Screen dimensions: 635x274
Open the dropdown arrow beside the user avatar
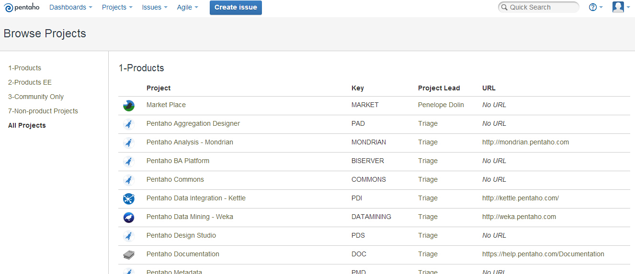tap(628, 7)
